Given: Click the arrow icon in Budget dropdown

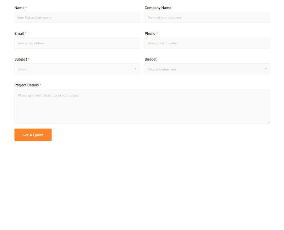Looking at the screenshot, I should click(x=266, y=69).
